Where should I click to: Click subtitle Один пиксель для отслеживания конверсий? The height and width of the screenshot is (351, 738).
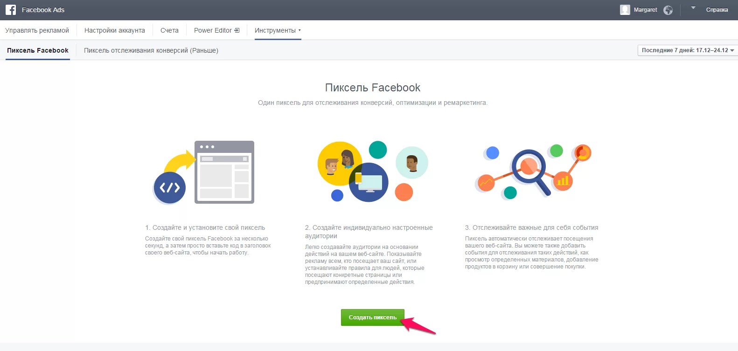[x=373, y=103]
